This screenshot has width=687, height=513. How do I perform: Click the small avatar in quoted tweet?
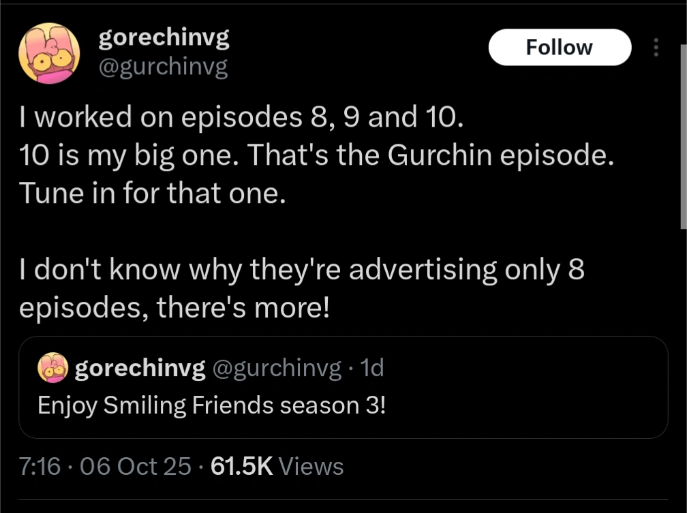tap(52, 369)
